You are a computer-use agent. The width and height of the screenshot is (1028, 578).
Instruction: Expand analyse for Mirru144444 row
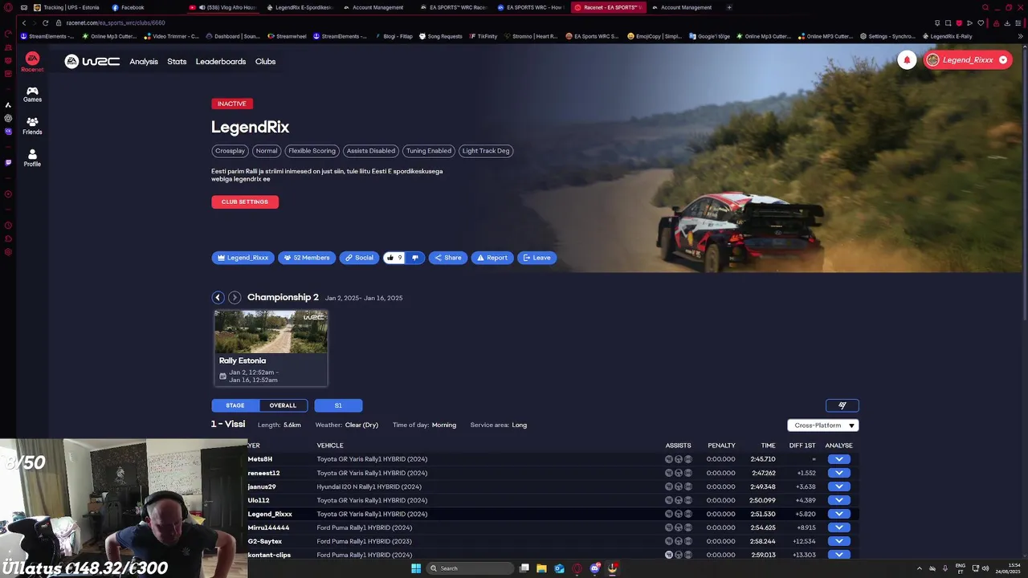pos(838,527)
